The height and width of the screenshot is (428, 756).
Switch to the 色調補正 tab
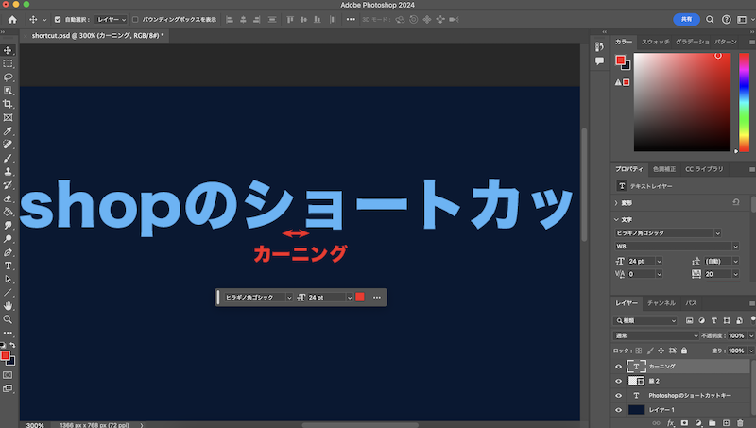[x=664, y=169]
